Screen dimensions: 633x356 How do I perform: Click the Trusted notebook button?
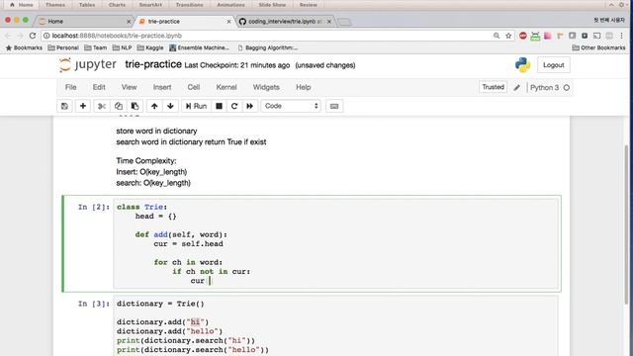pyautogui.click(x=493, y=87)
